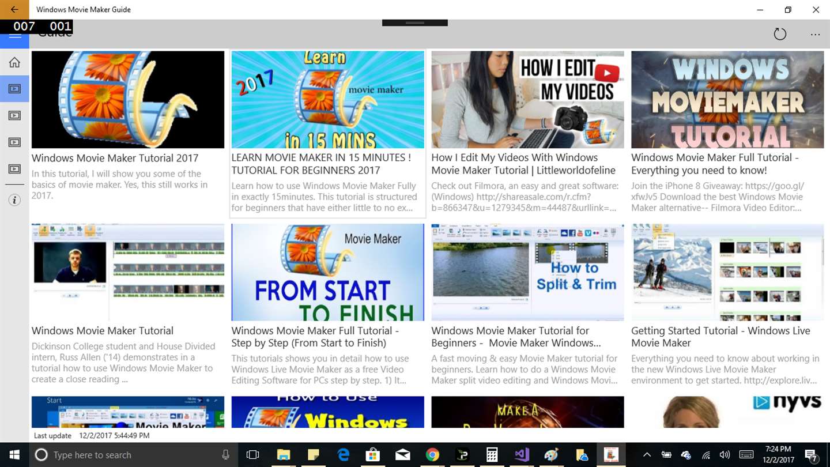Open the Learn in 15 MINS thumbnail
This screenshot has width=830, height=467.
click(x=327, y=100)
